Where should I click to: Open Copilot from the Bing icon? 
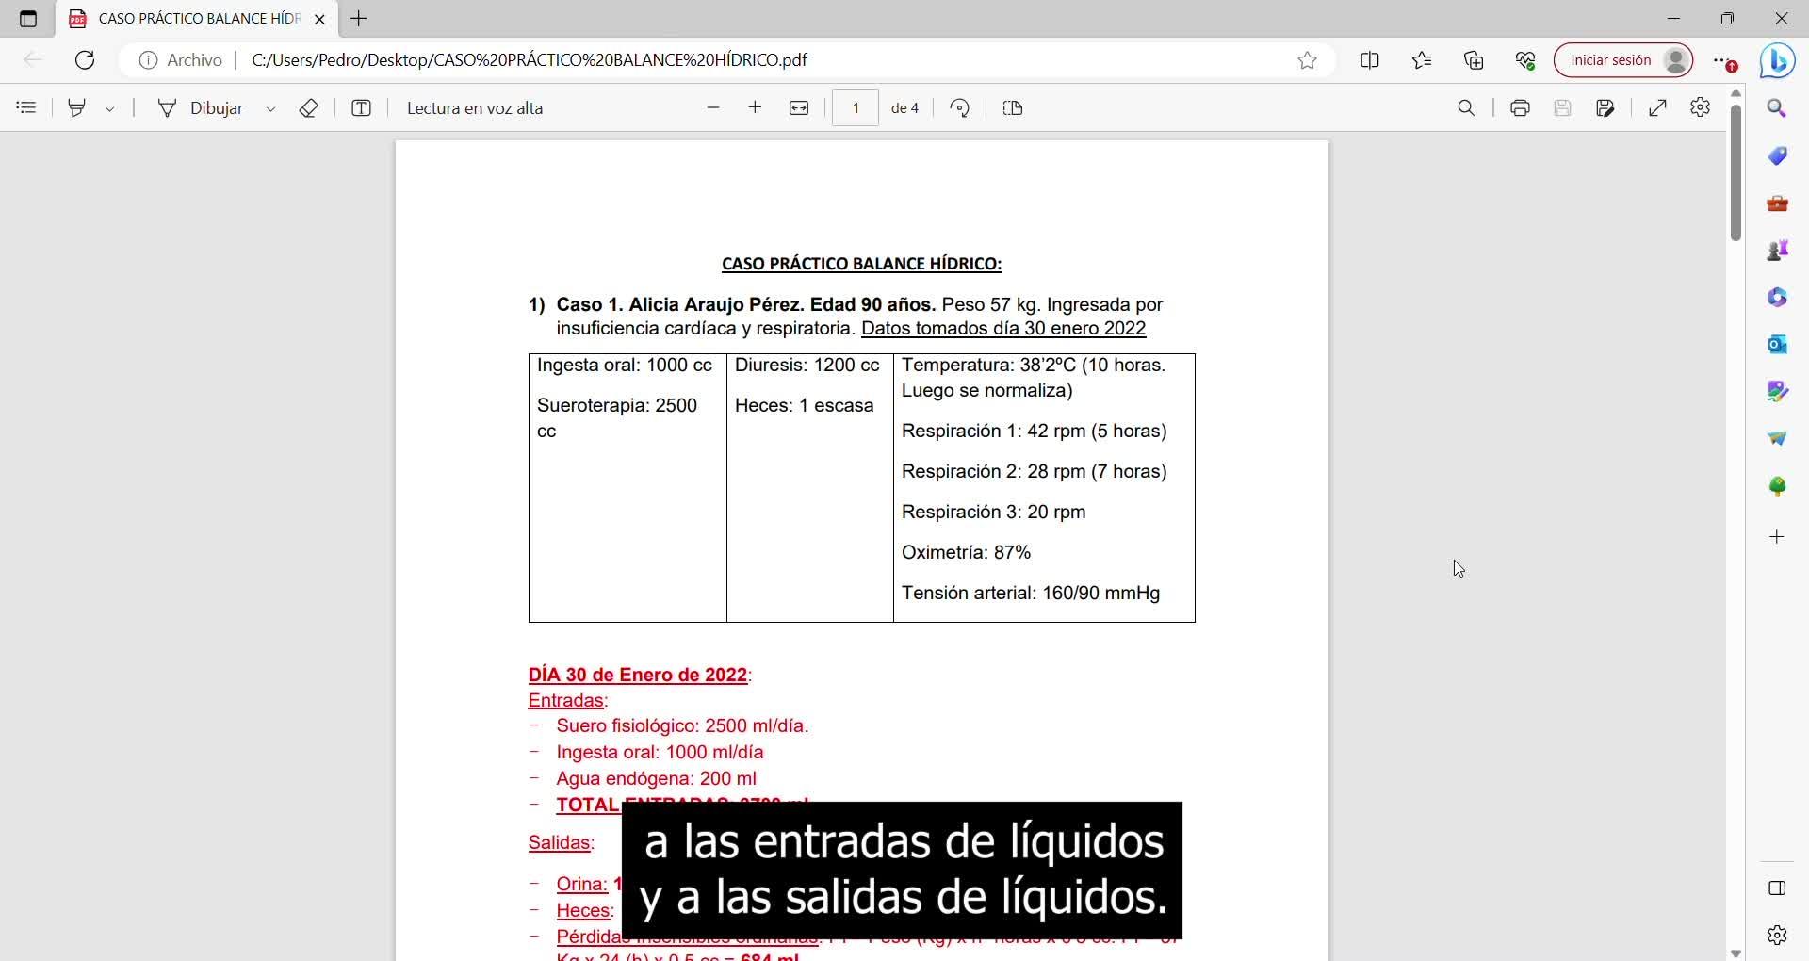click(x=1778, y=60)
